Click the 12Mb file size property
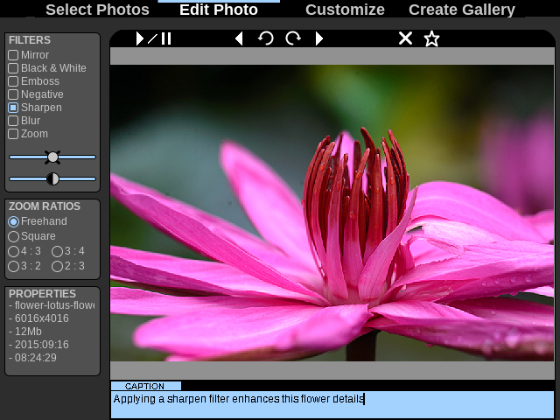 (x=25, y=332)
